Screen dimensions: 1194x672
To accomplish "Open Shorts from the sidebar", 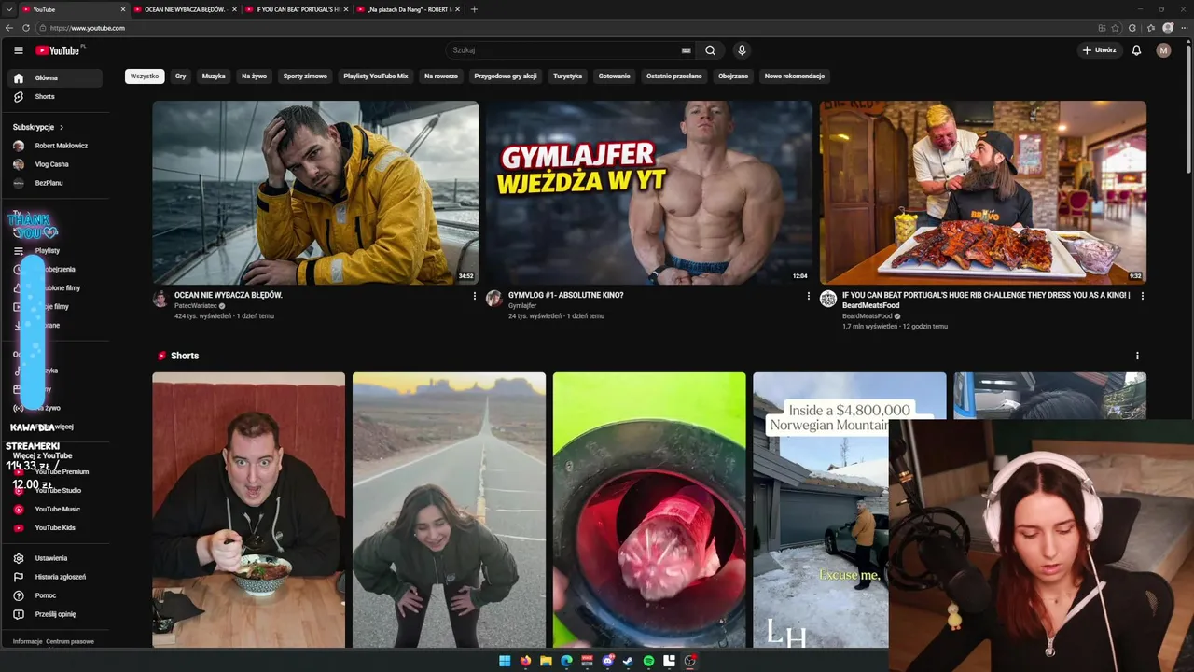I will coord(55,97).
